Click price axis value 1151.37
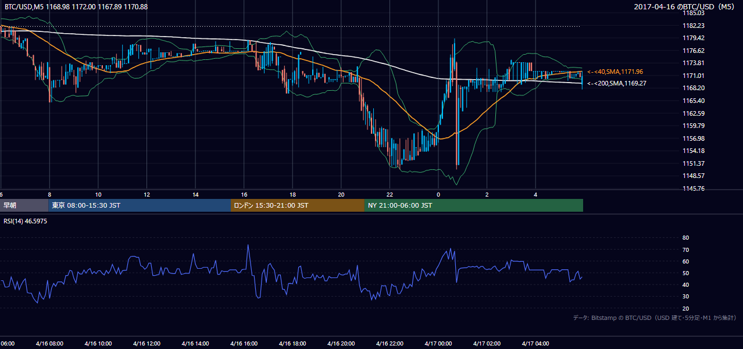 pyautogui.click(x=693, y=163)
